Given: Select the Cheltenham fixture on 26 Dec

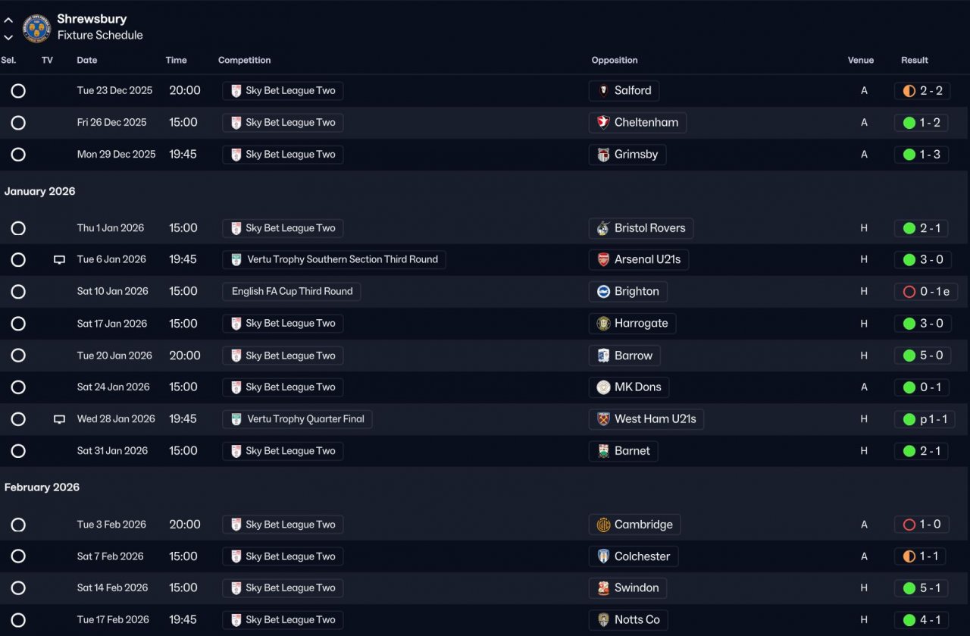Looking at the screenshot, I should click(18, 123).
